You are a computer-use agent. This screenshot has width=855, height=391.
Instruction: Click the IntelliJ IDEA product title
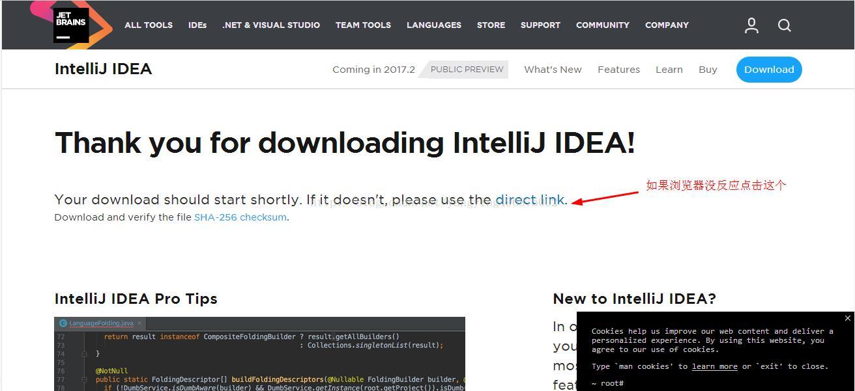tap(103, 69)
